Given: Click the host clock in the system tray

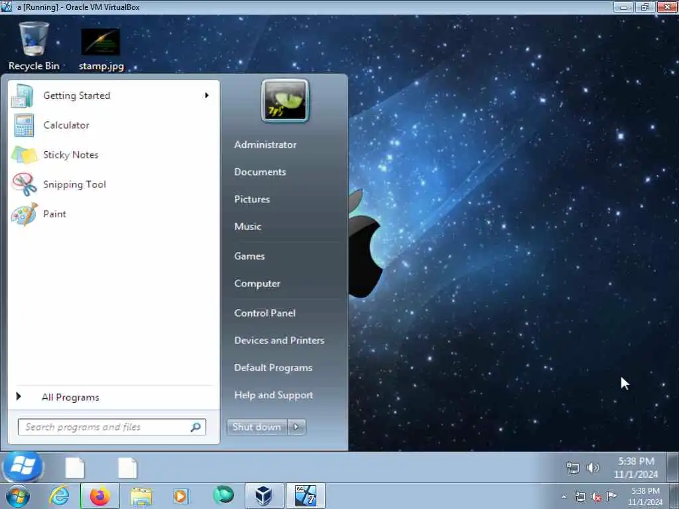Looking at the screenshot, I should pyautogui.click(x=645, y=496).
